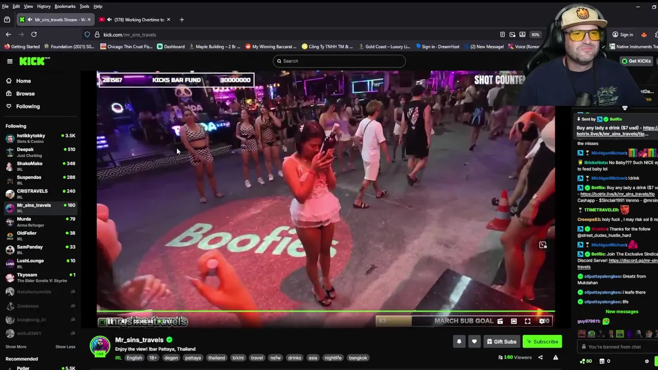Screen dimensions: 658x370
Task: Click the Subscribe button
Action: pos(542,341)
